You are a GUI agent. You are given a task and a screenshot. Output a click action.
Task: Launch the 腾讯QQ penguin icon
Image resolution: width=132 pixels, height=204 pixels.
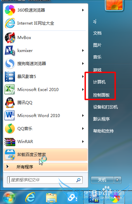coord(10,103)
